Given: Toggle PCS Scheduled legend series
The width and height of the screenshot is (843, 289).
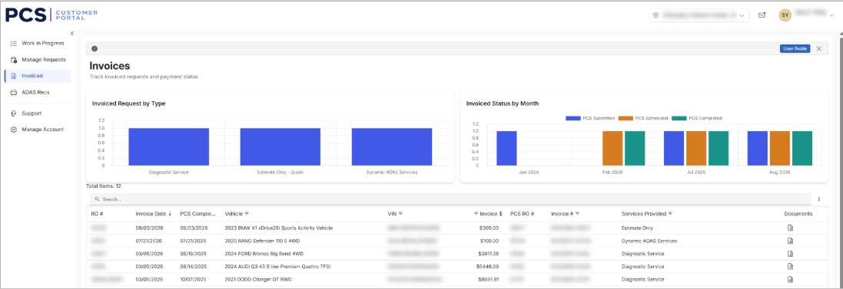Looking at the screenshot, I should (643, 118).
